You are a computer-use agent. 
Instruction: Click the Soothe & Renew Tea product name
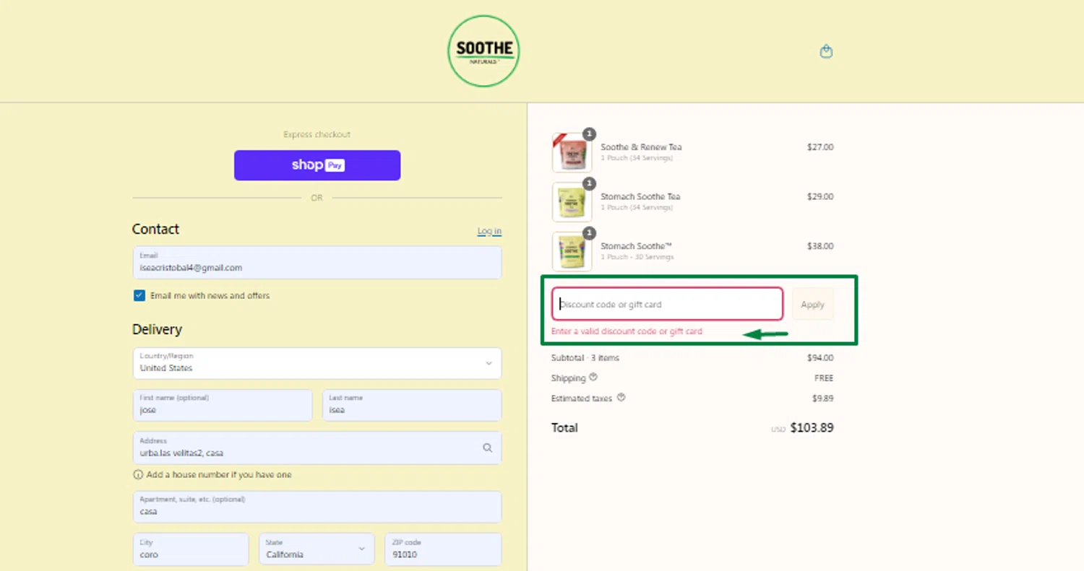(x=641, y=147)
